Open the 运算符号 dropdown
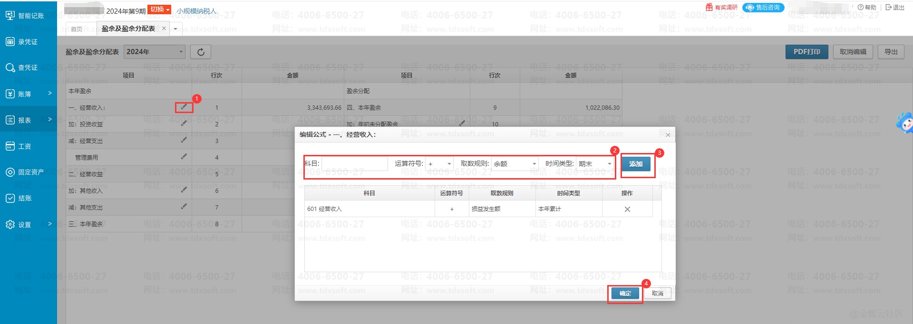 coord(439,164)
